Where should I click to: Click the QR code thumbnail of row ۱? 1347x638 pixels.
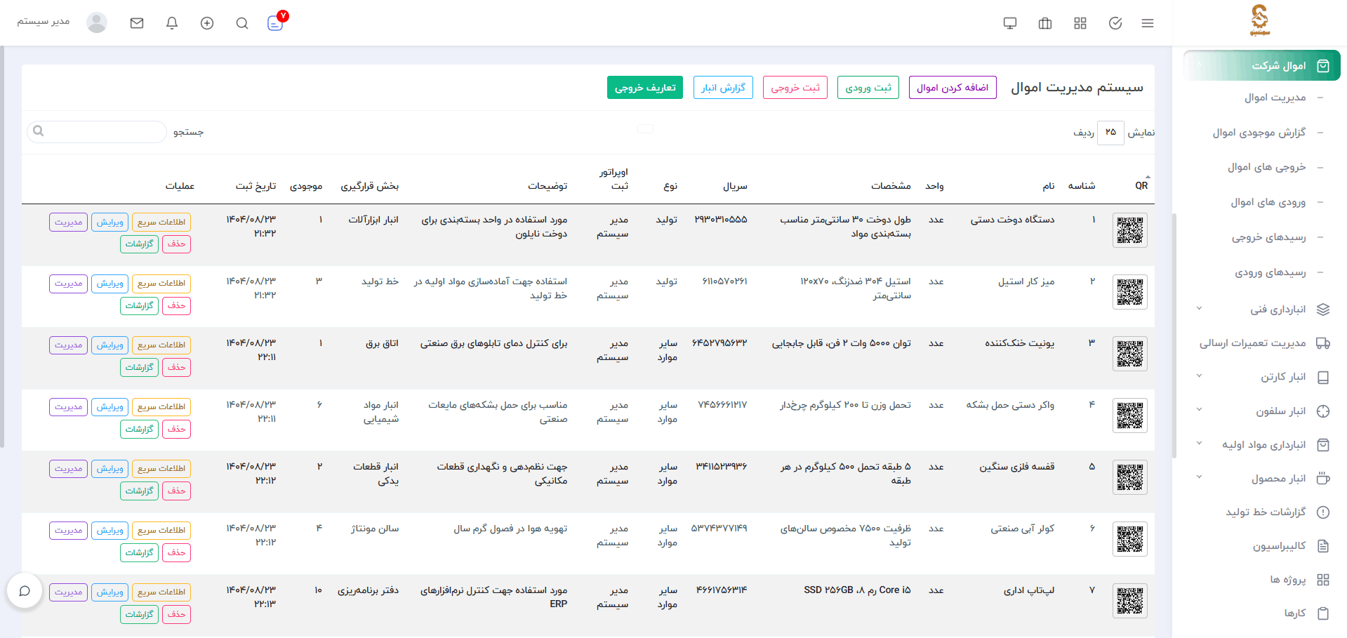point(1130,230)
